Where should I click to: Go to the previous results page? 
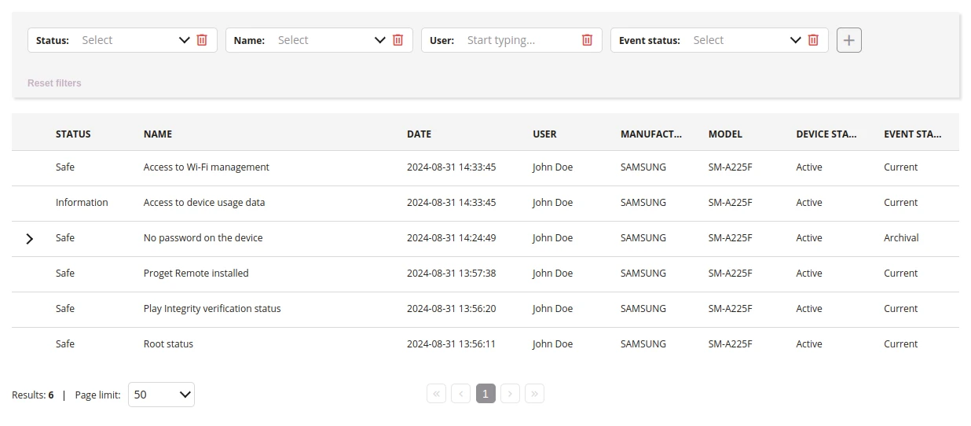[x=460, y=394]
